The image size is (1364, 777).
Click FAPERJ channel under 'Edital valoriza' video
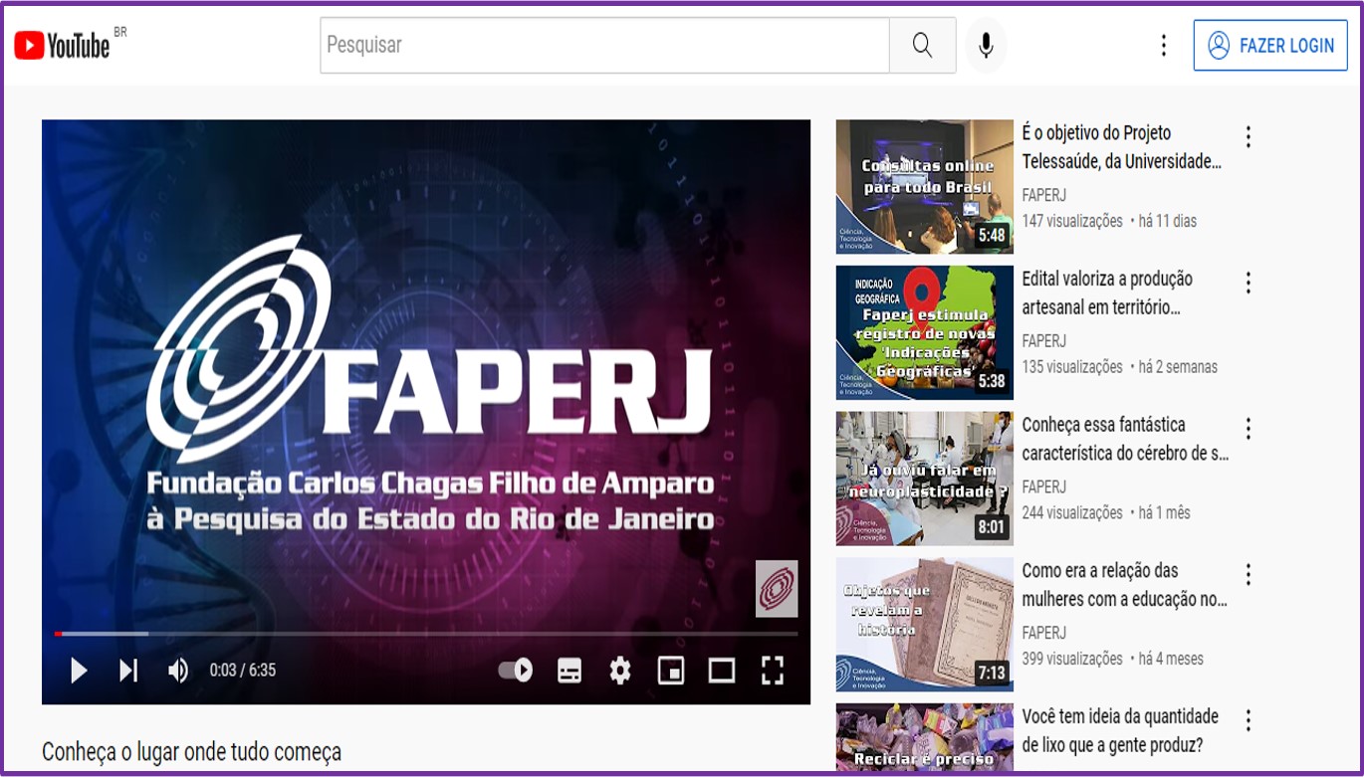(1044, 341)
